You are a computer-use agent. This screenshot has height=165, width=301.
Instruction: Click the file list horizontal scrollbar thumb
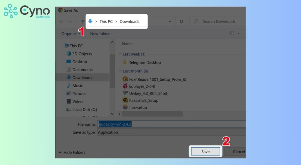[152, 114]
